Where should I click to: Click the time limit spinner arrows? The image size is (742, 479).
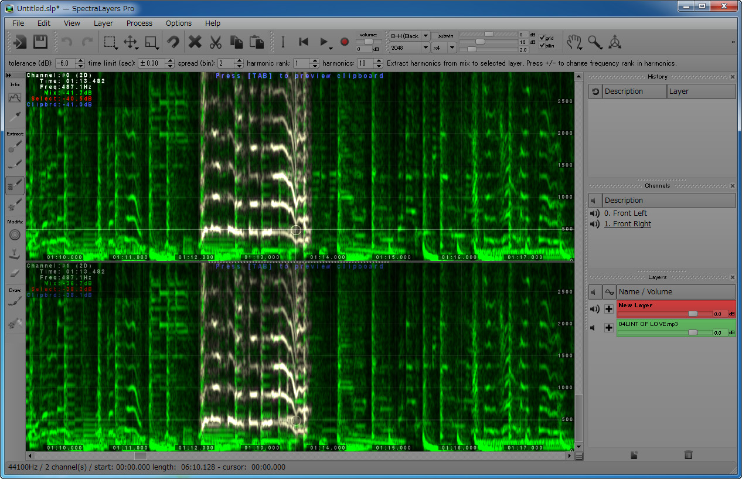[x=170, y=63]
